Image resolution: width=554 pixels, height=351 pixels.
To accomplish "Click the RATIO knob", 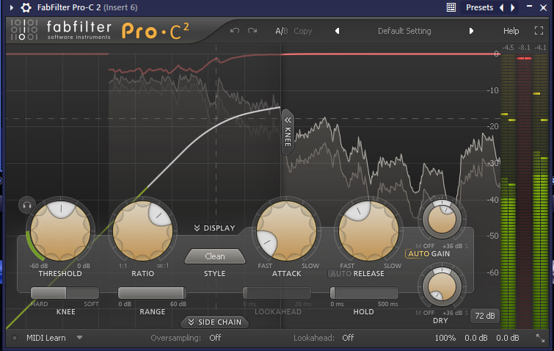I will tap(143, 231).
